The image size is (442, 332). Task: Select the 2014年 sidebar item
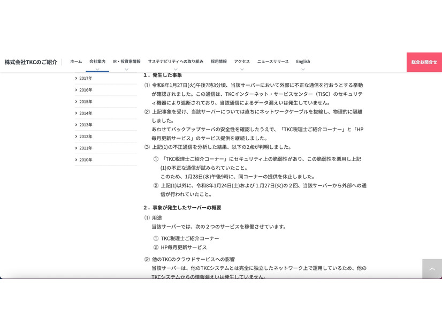[x=86, y=113]
